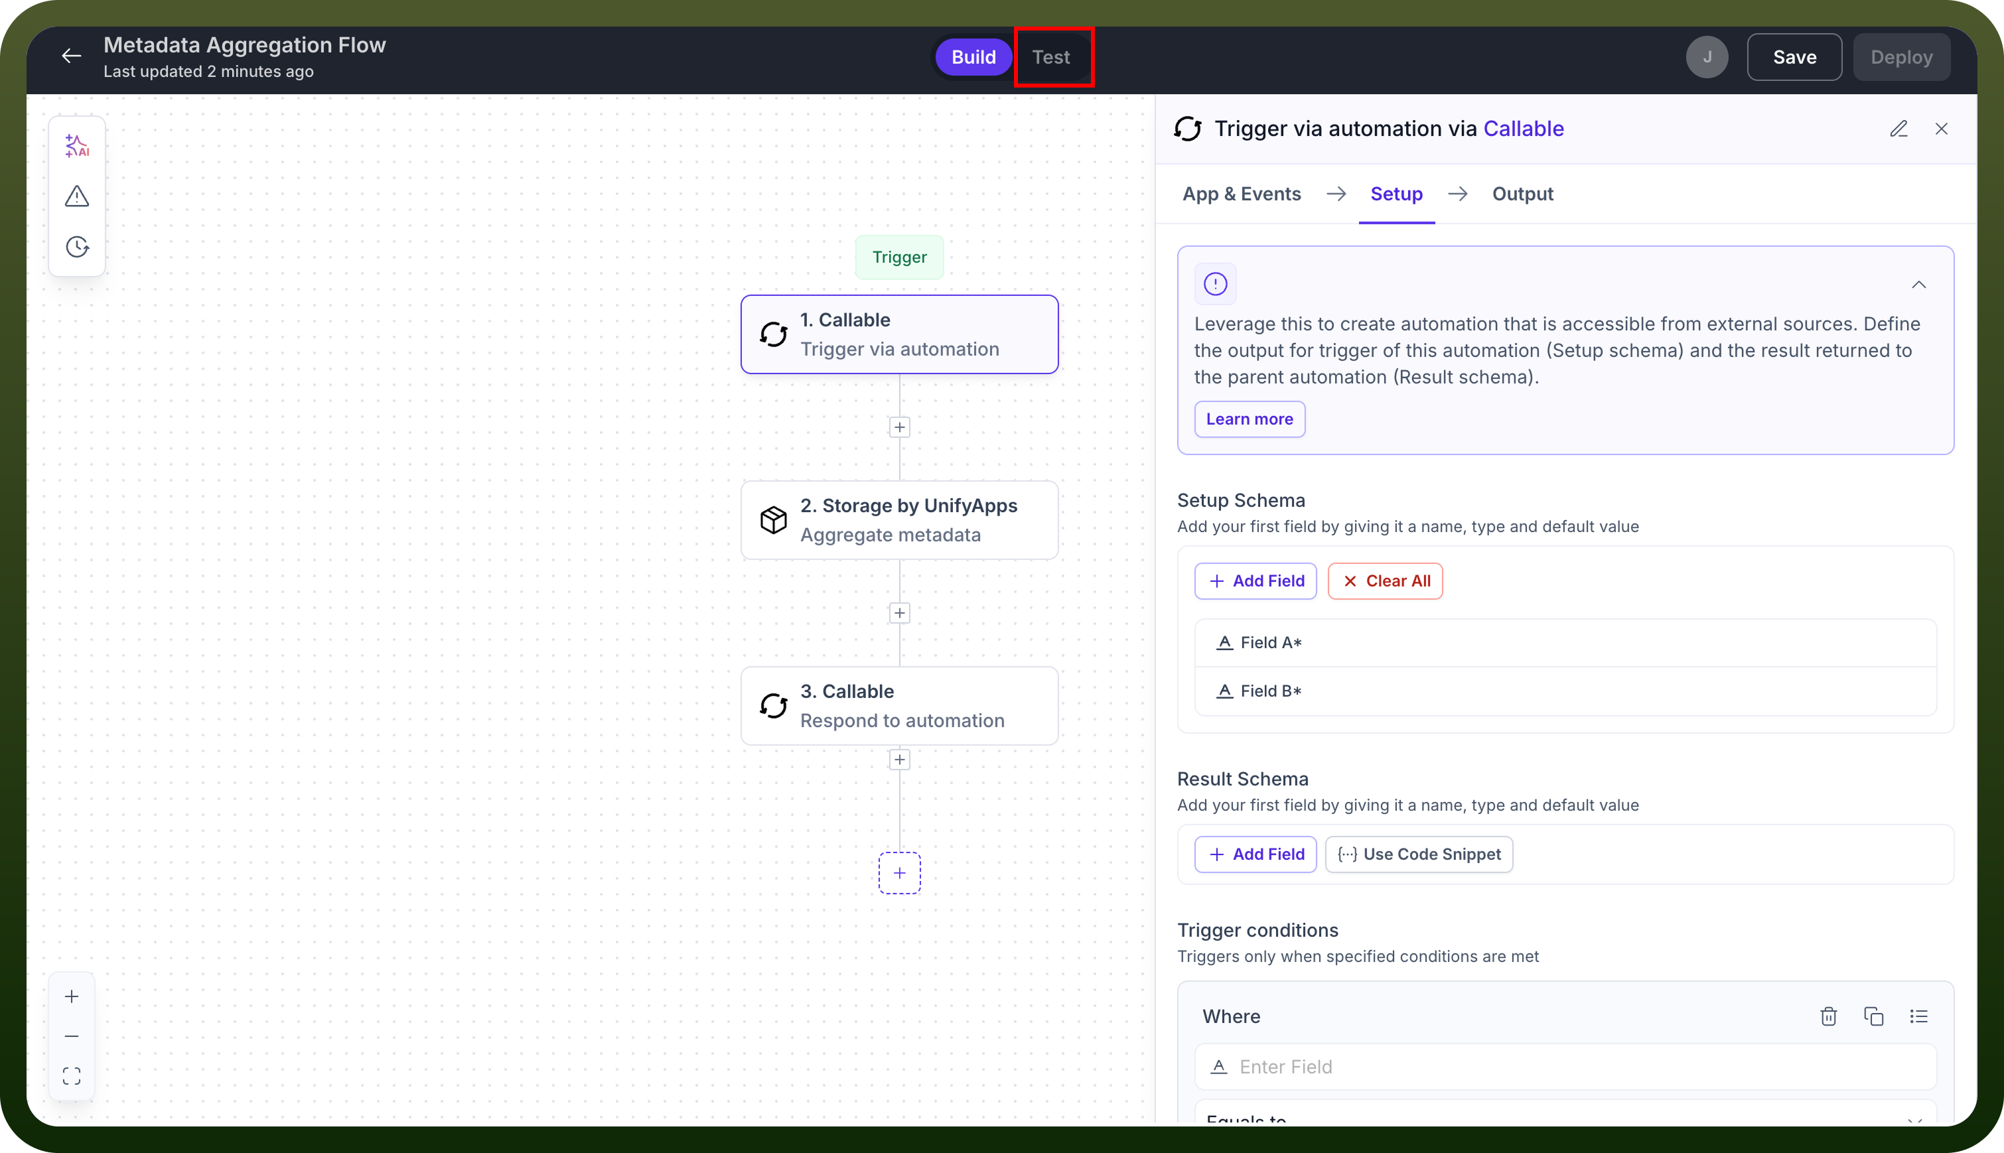Screen dimensions: 2004x1153
Task: Add Field in Result Schema
Action: tap(1255, 854)
